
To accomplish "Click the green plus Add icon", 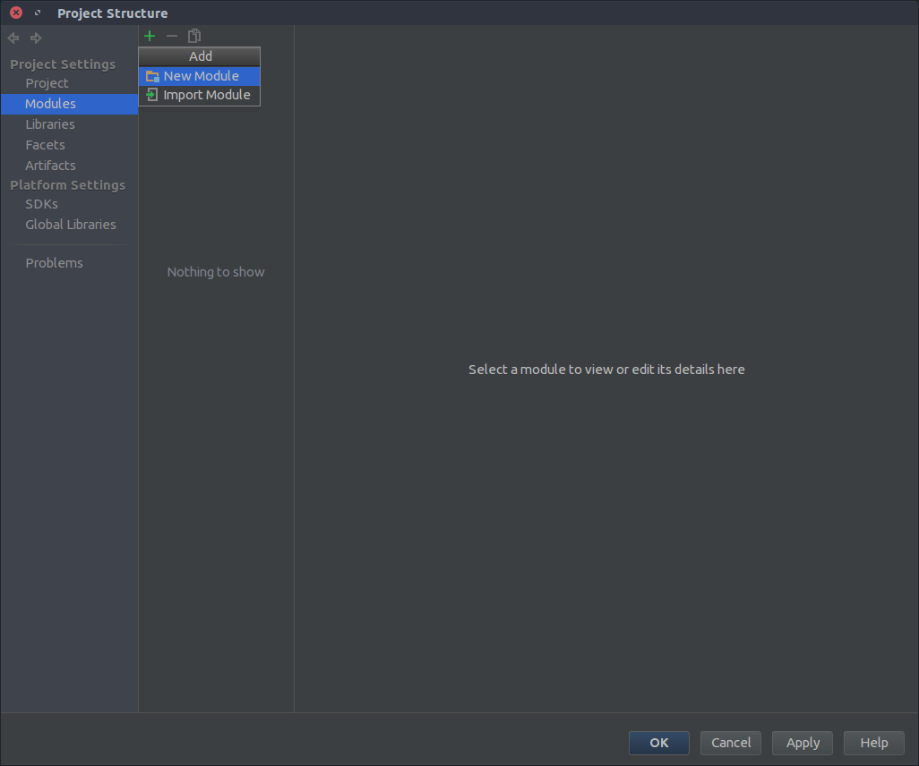I will point(150,37).
